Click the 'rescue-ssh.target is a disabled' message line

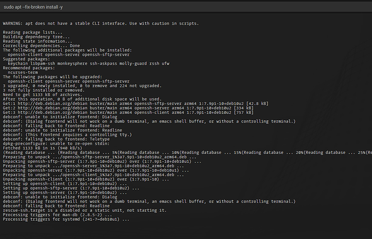[x=84, y=210]
